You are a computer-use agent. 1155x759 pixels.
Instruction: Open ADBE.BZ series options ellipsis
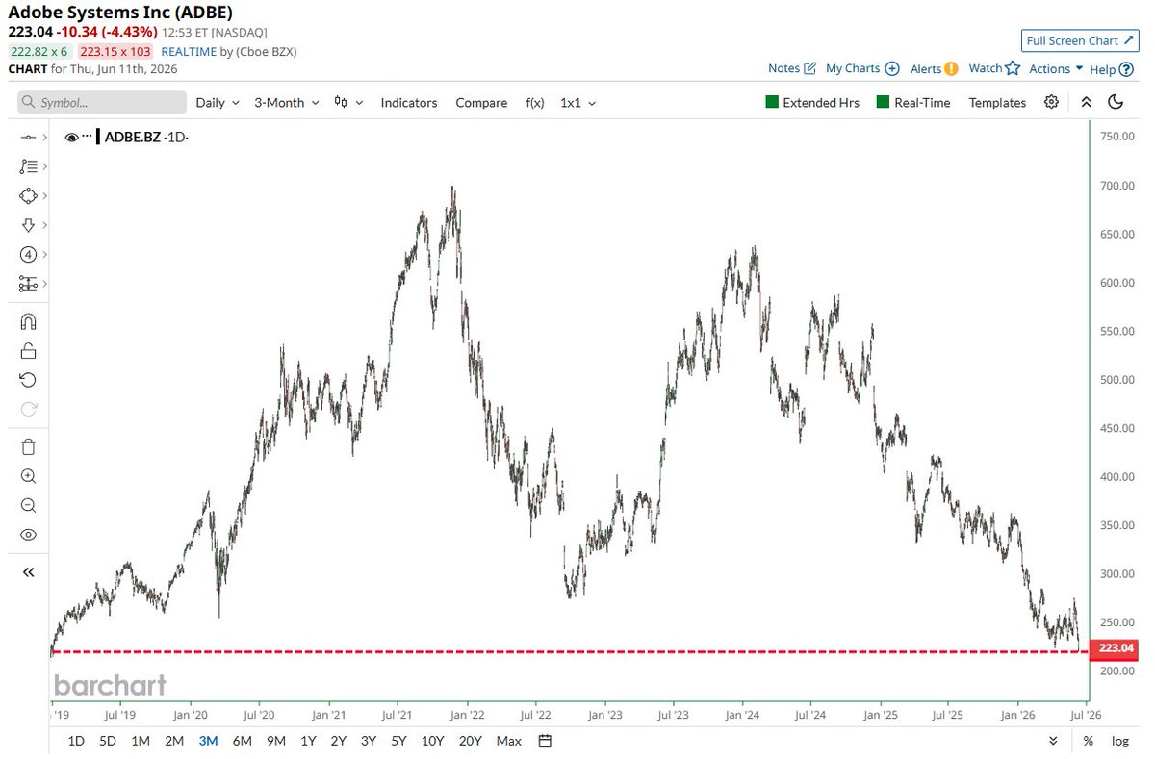(x=87, y=138)
